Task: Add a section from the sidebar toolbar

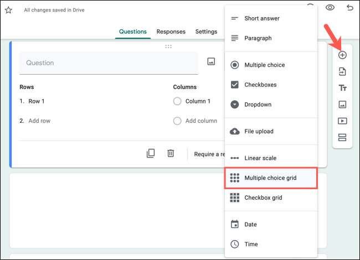Action: coord(342,138)
